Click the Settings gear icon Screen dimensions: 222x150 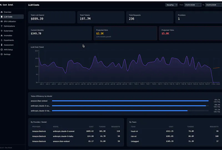coord(2,54)
